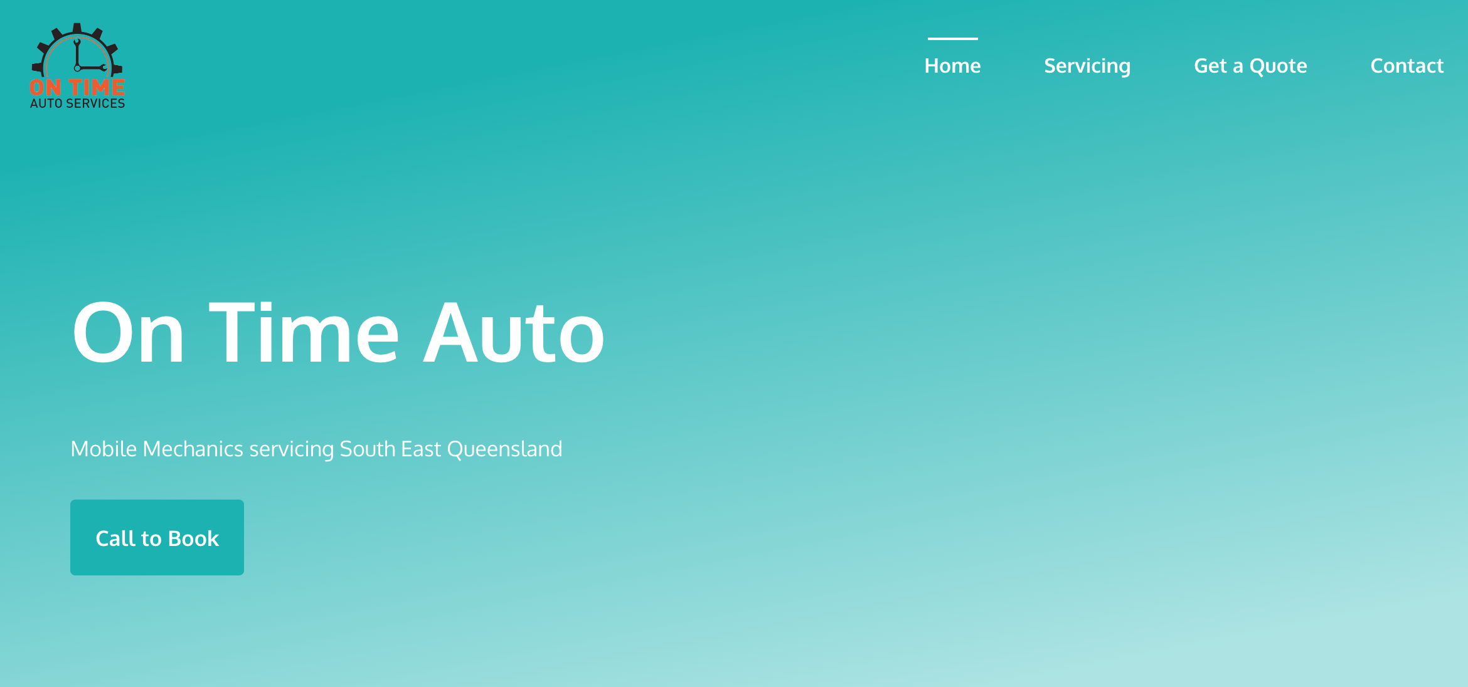Go to the Servicing page

(x=1087, y=66)
